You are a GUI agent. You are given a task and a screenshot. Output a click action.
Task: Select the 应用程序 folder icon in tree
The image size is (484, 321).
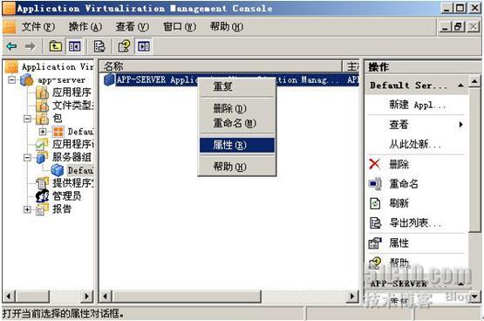point(42,92)
